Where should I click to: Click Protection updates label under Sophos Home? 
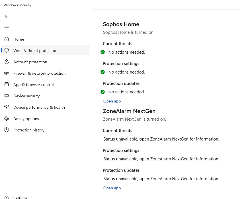pyautogui.click(x=121, y=83)
